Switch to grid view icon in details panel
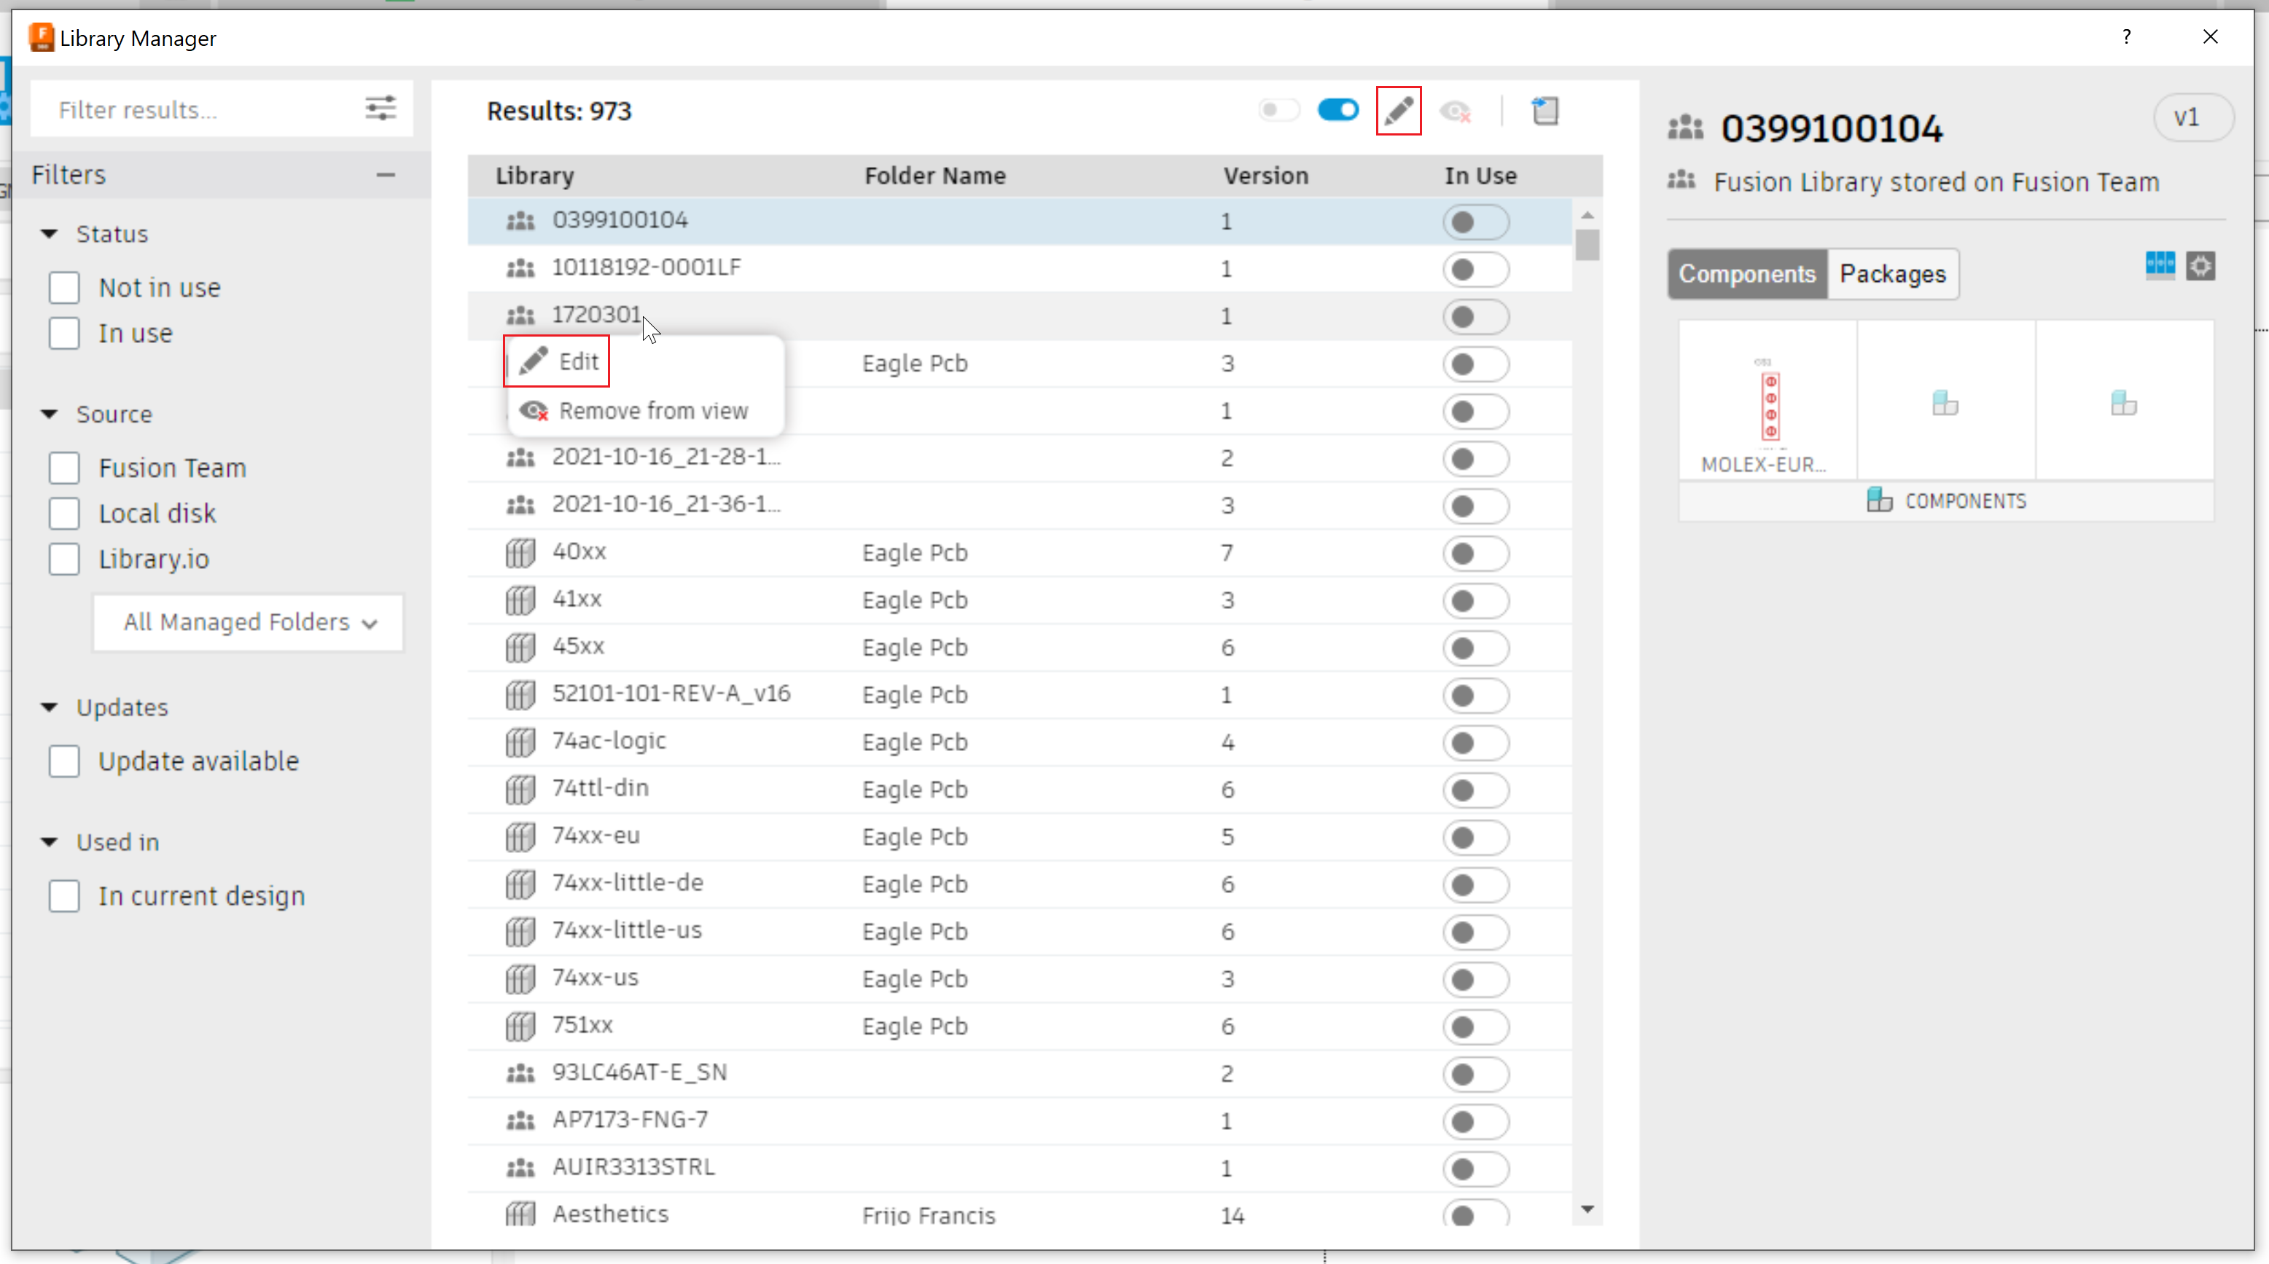Image resolution: width=2269 pixels, height=1264 pixels. 2159,264
